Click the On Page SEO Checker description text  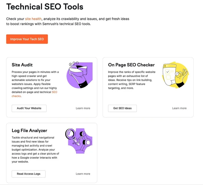pos(132,80)
